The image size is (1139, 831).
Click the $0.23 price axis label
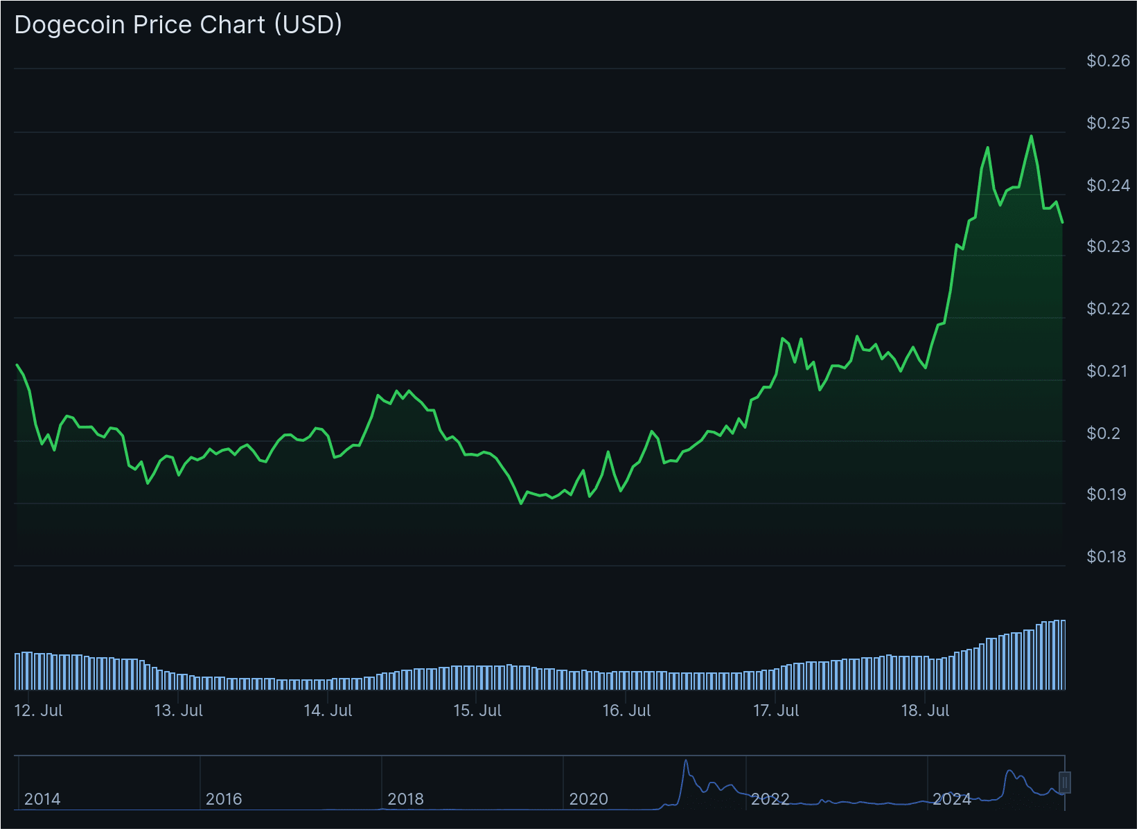tap(1108, 247)
